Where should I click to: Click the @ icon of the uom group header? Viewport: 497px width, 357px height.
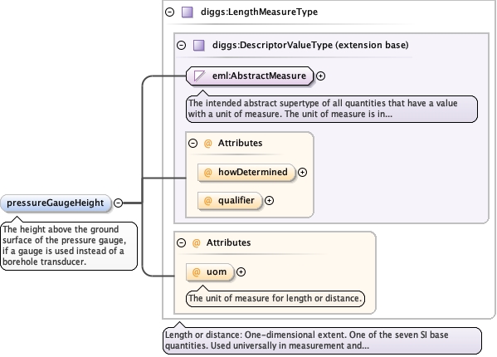click(x=196, y=243)
